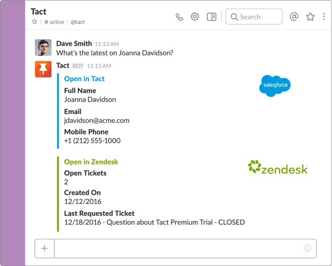Toggle the details pane icon
This screenshot has width=332, height=266.
[x=212, y=17]
